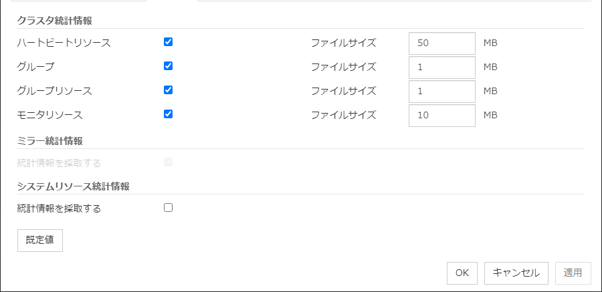Click the ハートビートリソース text label
The width and height of the screenshot is (602, 292).
click(64, 43)
